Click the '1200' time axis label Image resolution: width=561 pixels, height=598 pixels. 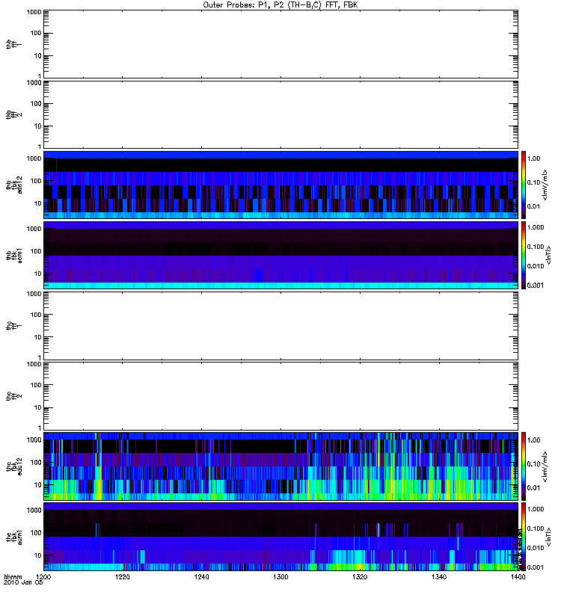tap(43, 577)
